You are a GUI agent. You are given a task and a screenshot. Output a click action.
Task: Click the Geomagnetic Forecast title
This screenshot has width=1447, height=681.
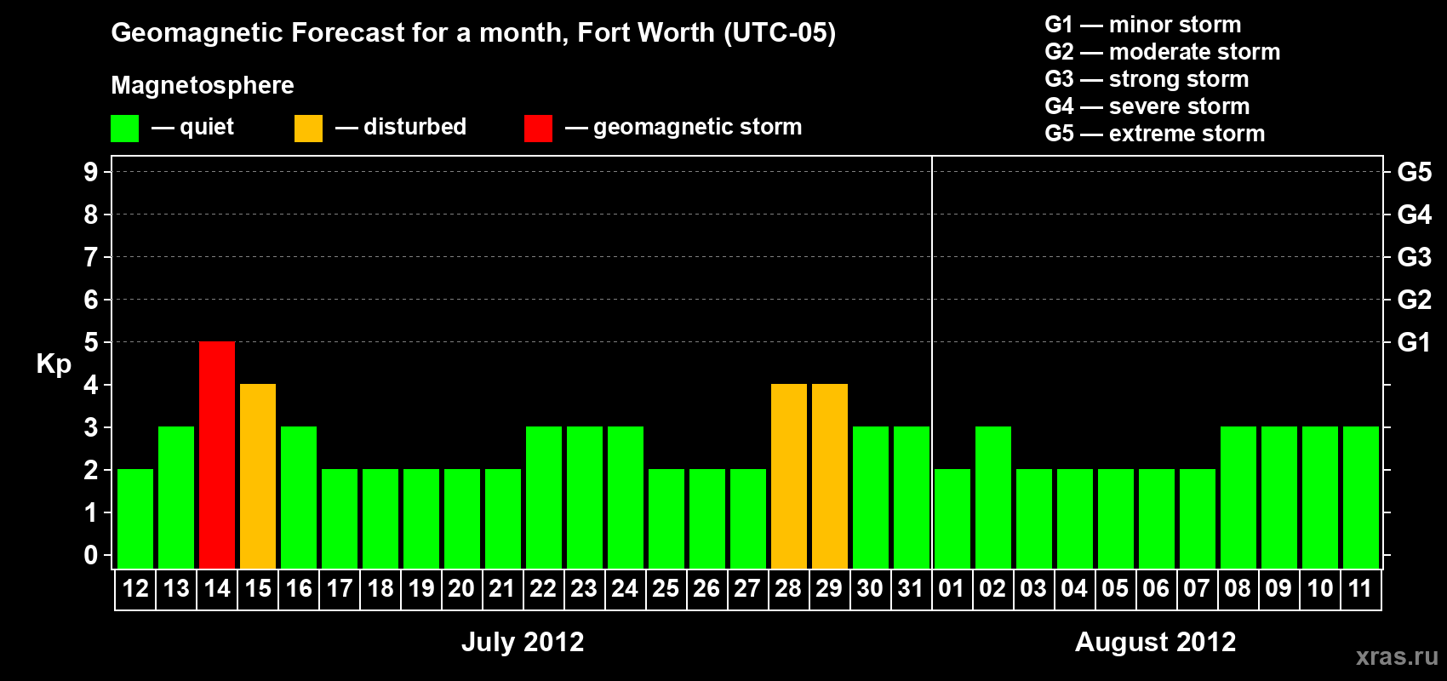click(473, 33)
